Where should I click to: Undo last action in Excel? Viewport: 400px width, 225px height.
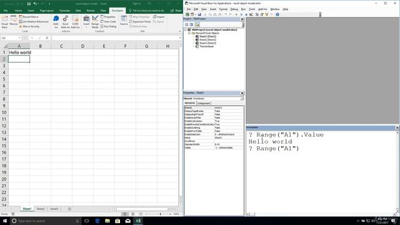(35, 4)
